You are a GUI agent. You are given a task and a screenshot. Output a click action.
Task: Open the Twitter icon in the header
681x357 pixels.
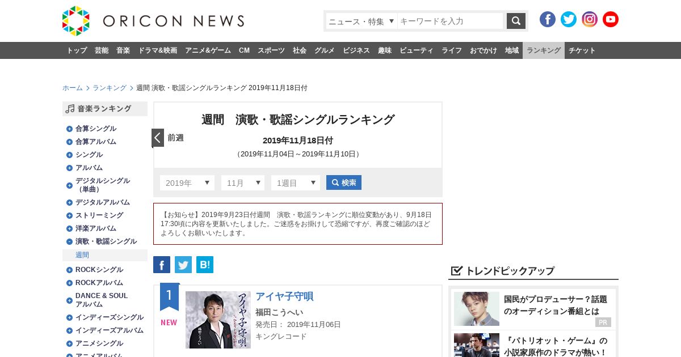pos(569,19)
